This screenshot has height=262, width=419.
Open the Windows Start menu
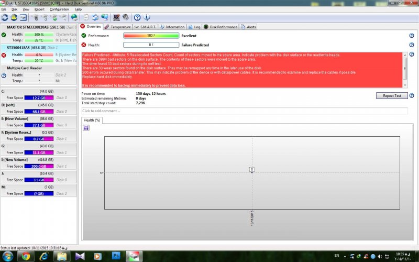(x=7, y=256)
